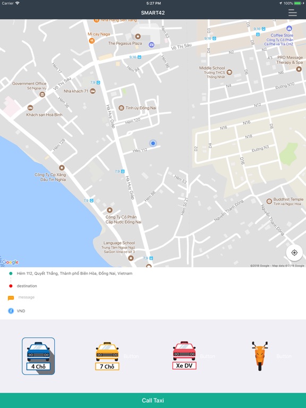Viewport: 306px width, 408px height.
Task: Tap the pickup address Hẻm 112 field
Action: coord(153,273)
